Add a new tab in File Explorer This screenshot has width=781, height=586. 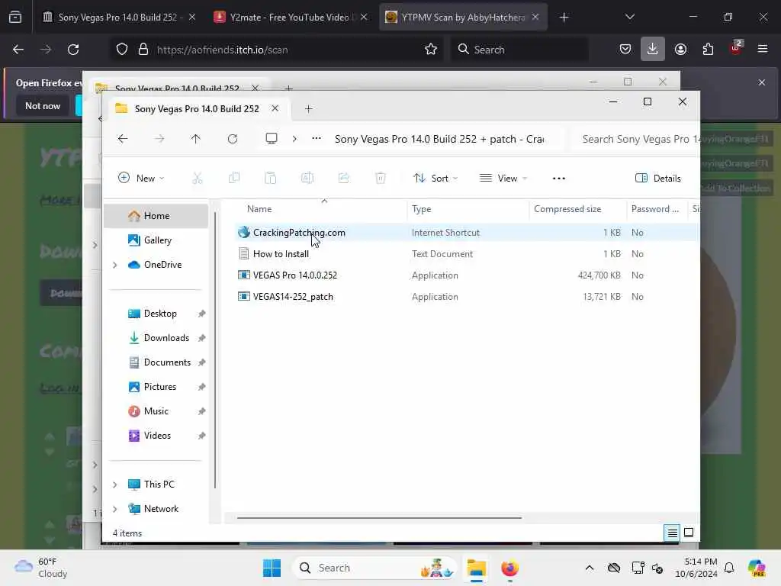[x=308, y=108]
